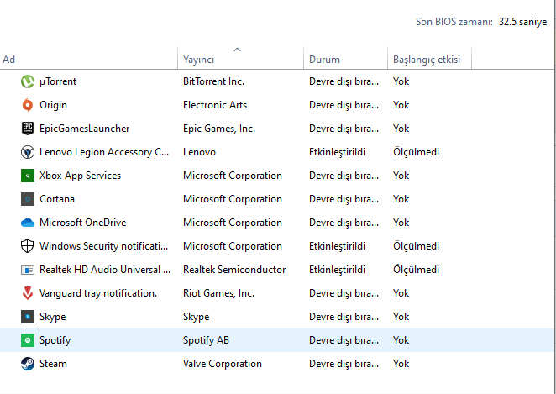Click the µTorrent icon
Screen dimensions: 556x394
[28, 81]
